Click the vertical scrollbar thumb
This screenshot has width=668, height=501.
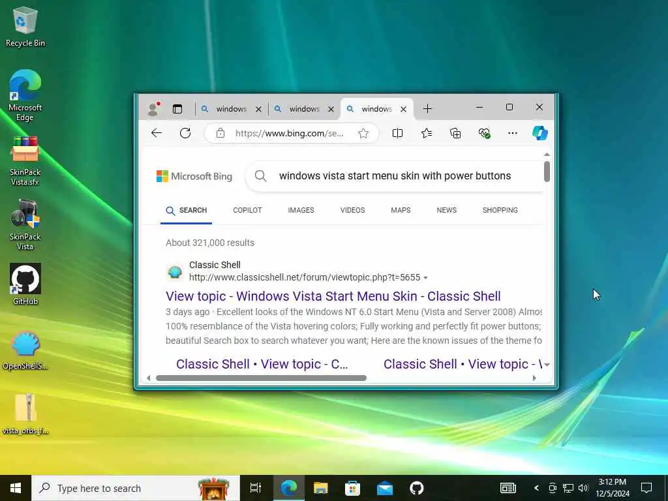point(547,172)
